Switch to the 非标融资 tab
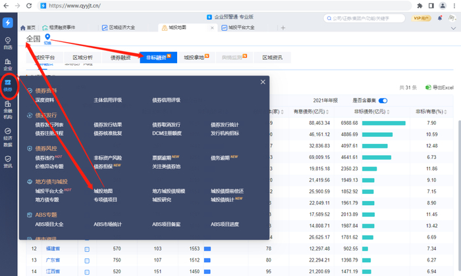Image resolution: width=461 pixels, height=276 pixels. tap(158, 58)
